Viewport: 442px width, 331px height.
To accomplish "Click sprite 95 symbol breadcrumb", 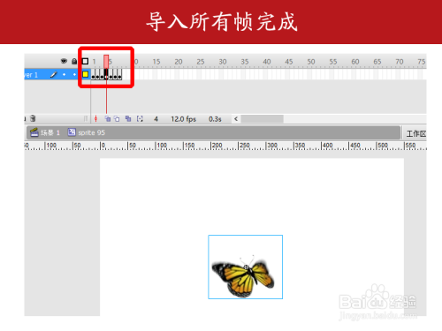I will click(91, 132).
